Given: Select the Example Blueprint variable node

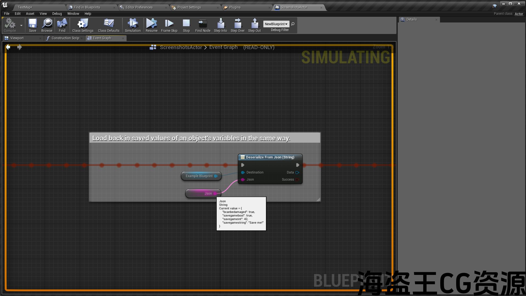Looking at the screenshot, I should pyautogui.click(x=199, y=176).
